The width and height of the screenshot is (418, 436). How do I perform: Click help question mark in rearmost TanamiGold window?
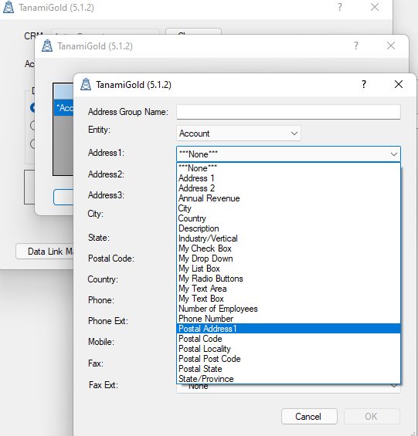pyautogui.click(x=340, y=7)
